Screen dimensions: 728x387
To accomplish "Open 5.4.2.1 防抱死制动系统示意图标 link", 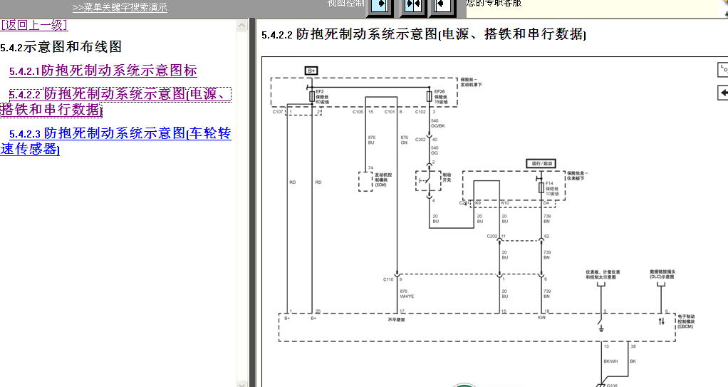I will (x=103, y=71).
